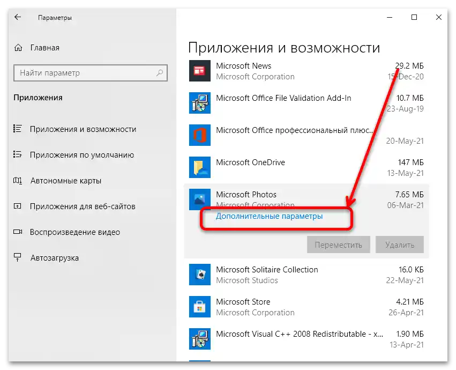
Task: Click the Microsoft Office профессиональный плюс icon
Action: tap(200, 135)
